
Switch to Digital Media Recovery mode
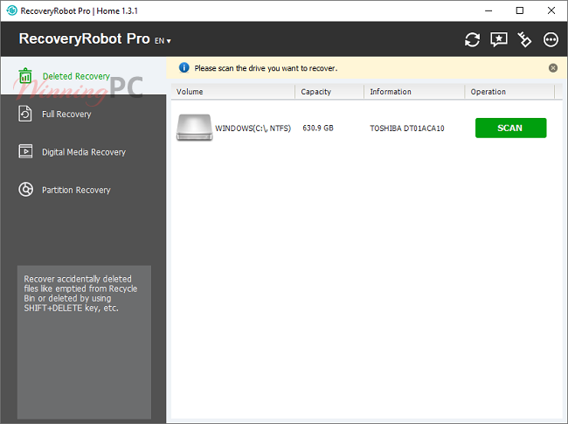tap(83, 152)
